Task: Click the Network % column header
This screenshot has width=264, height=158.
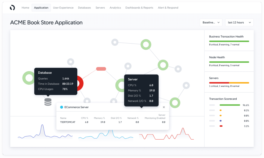Action: click(133, 118)
